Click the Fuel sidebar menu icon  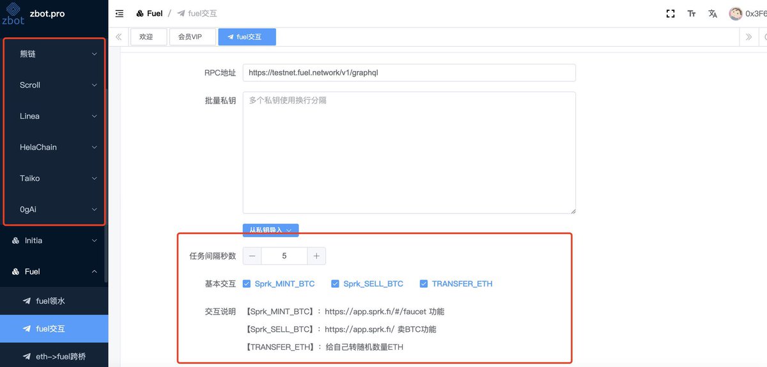(15, 272)
